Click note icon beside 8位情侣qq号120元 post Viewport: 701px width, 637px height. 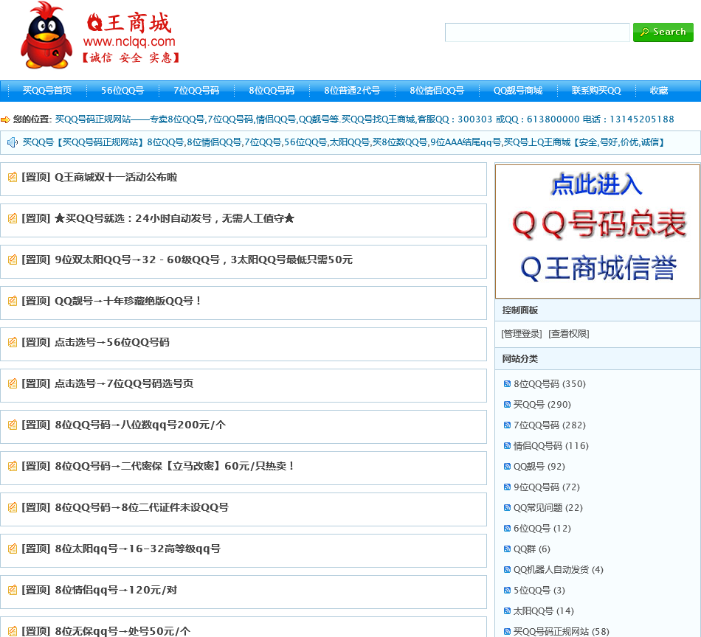(13, 590)
